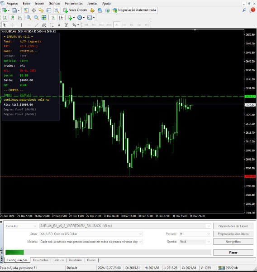Close the Strategy Tester panel
The height and width of the screenshot is (272, 257).
click(x=1, y=222)
